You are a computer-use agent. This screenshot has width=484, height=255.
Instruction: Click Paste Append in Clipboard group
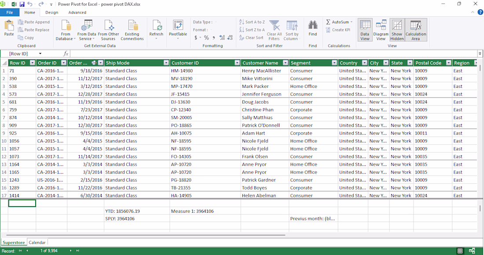coord(33,22)
